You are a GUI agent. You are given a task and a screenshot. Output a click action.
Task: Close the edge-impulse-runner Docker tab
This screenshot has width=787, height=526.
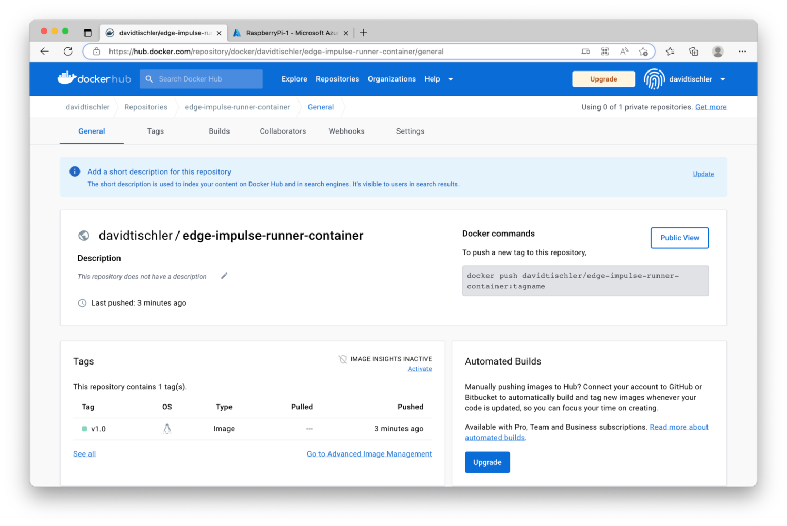click(219, 33)
